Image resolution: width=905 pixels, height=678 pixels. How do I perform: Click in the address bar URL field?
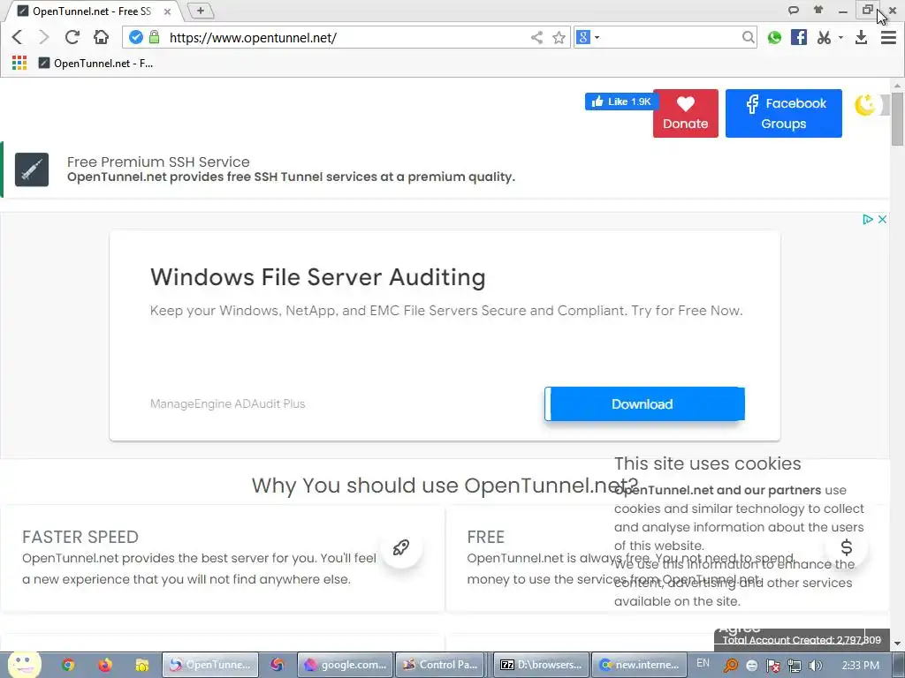[x=346, y=37]
